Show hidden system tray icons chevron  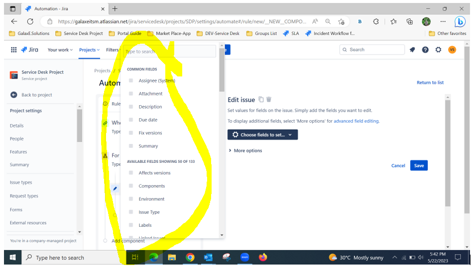coord(395,258)
